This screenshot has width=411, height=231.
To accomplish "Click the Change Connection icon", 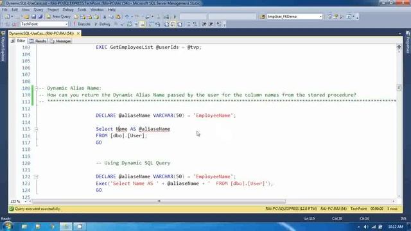I will click(x=15, y=24).
